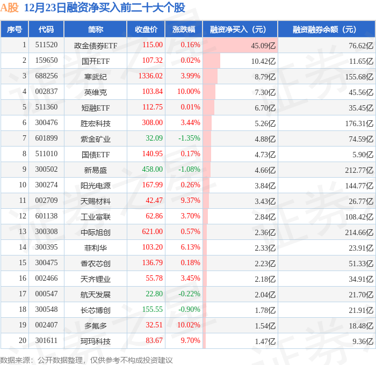Click closing price 1336.02
376x365 pixels.
click(x=150, y=76)
